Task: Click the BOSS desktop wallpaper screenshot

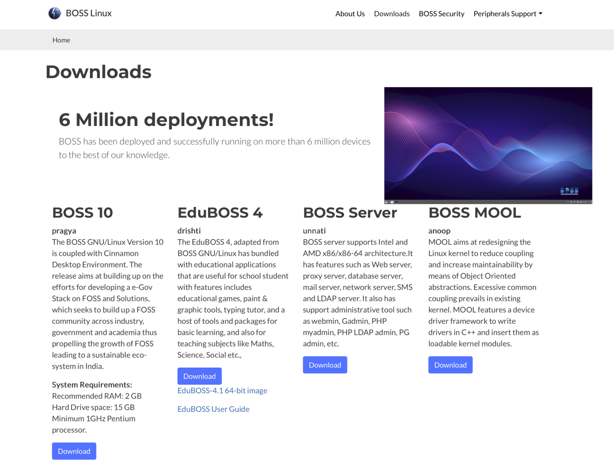Action: click(488, 146)
